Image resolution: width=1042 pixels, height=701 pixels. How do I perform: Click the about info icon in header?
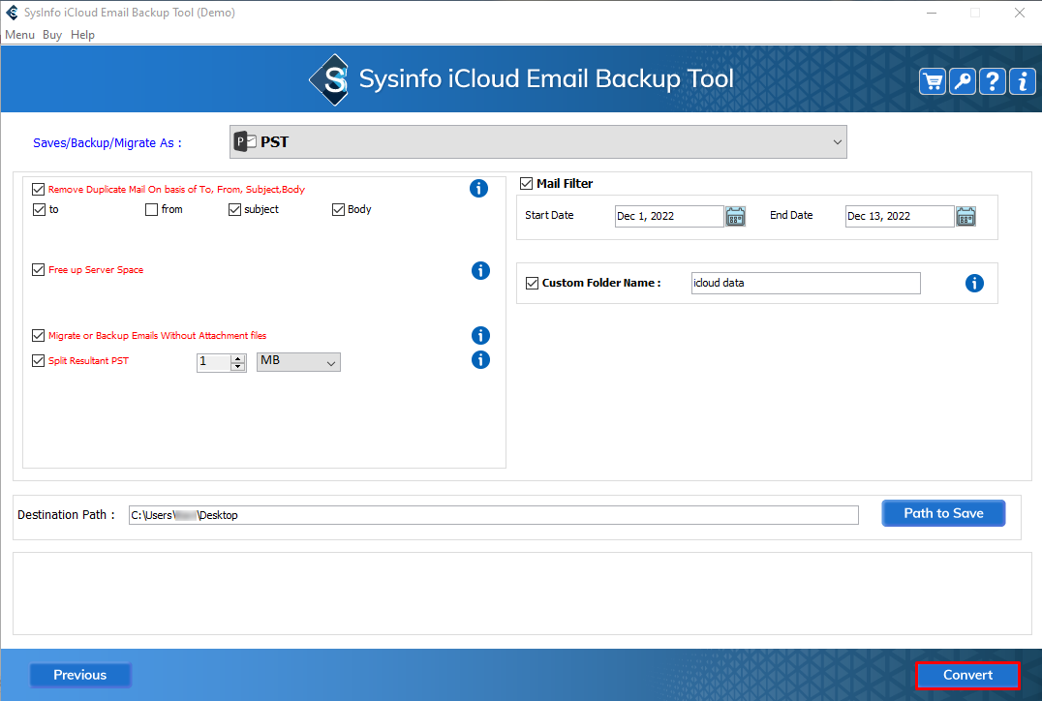pyautogui.click(x=1022, y=81)
